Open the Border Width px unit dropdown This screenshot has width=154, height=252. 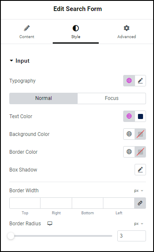pyautogui.click(x=139, y=191)
